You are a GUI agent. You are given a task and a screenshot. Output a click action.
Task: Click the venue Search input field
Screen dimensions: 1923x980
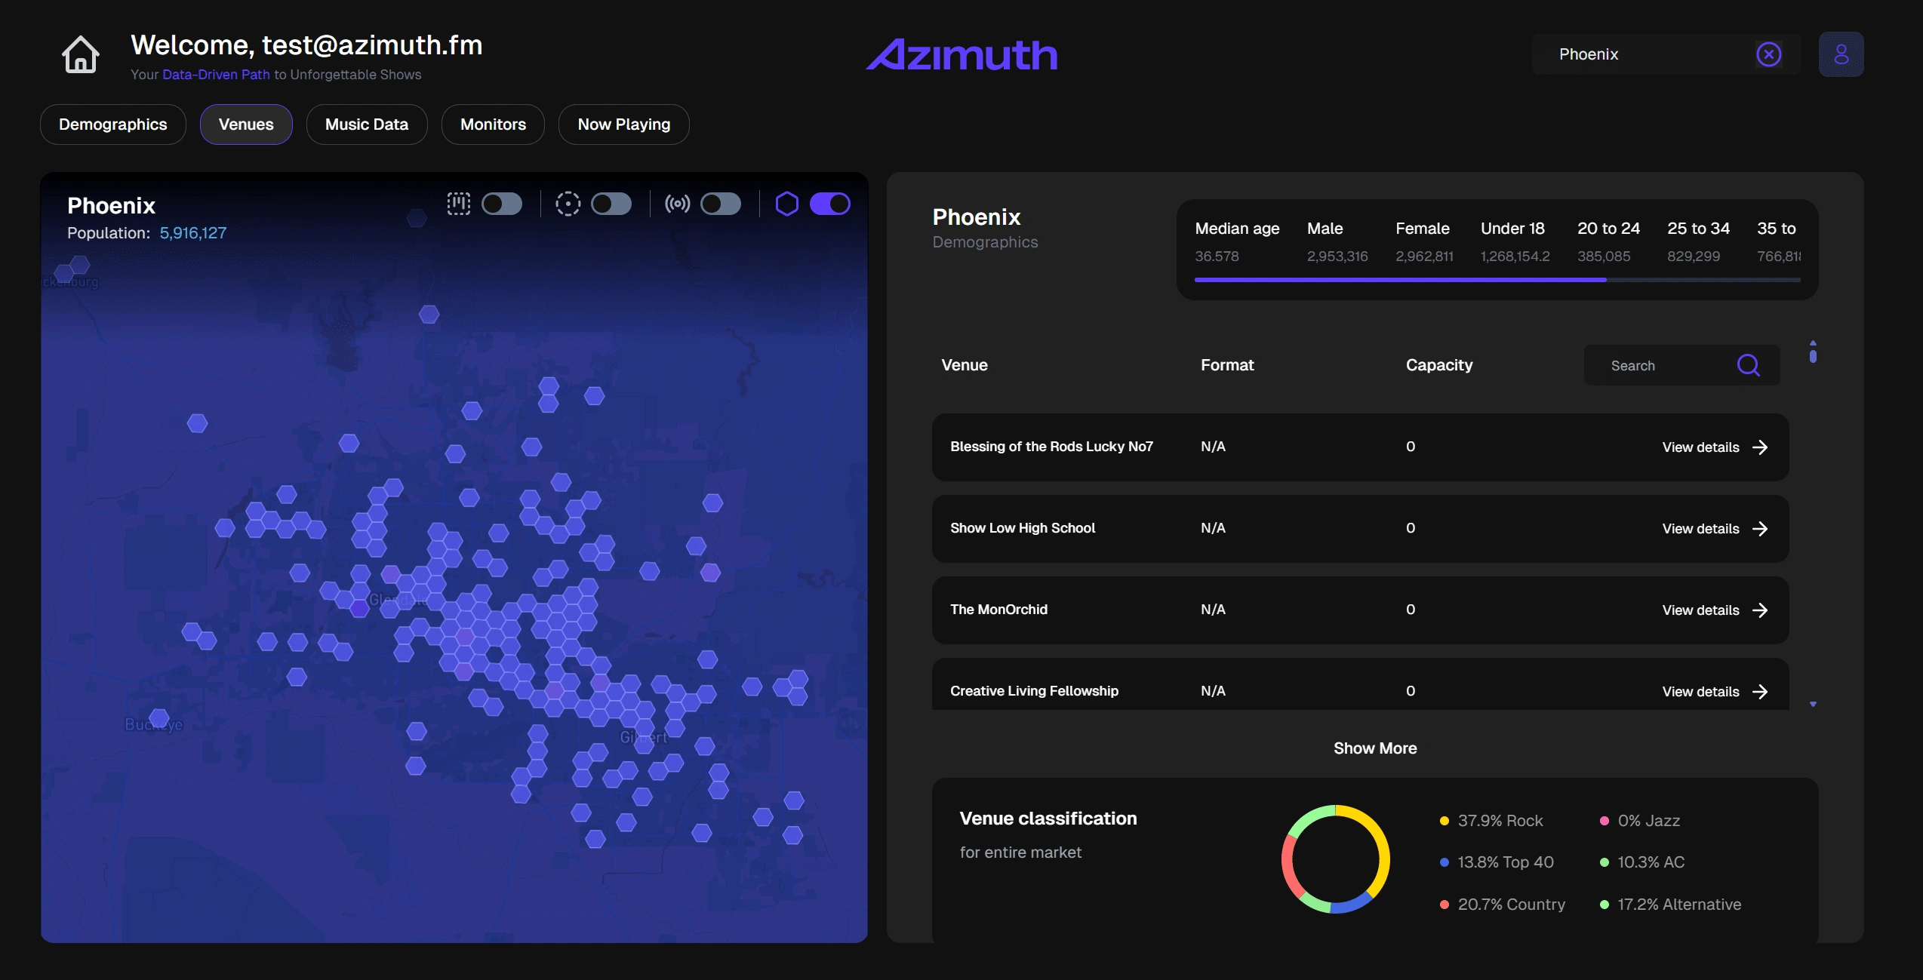coord(1681,365)
